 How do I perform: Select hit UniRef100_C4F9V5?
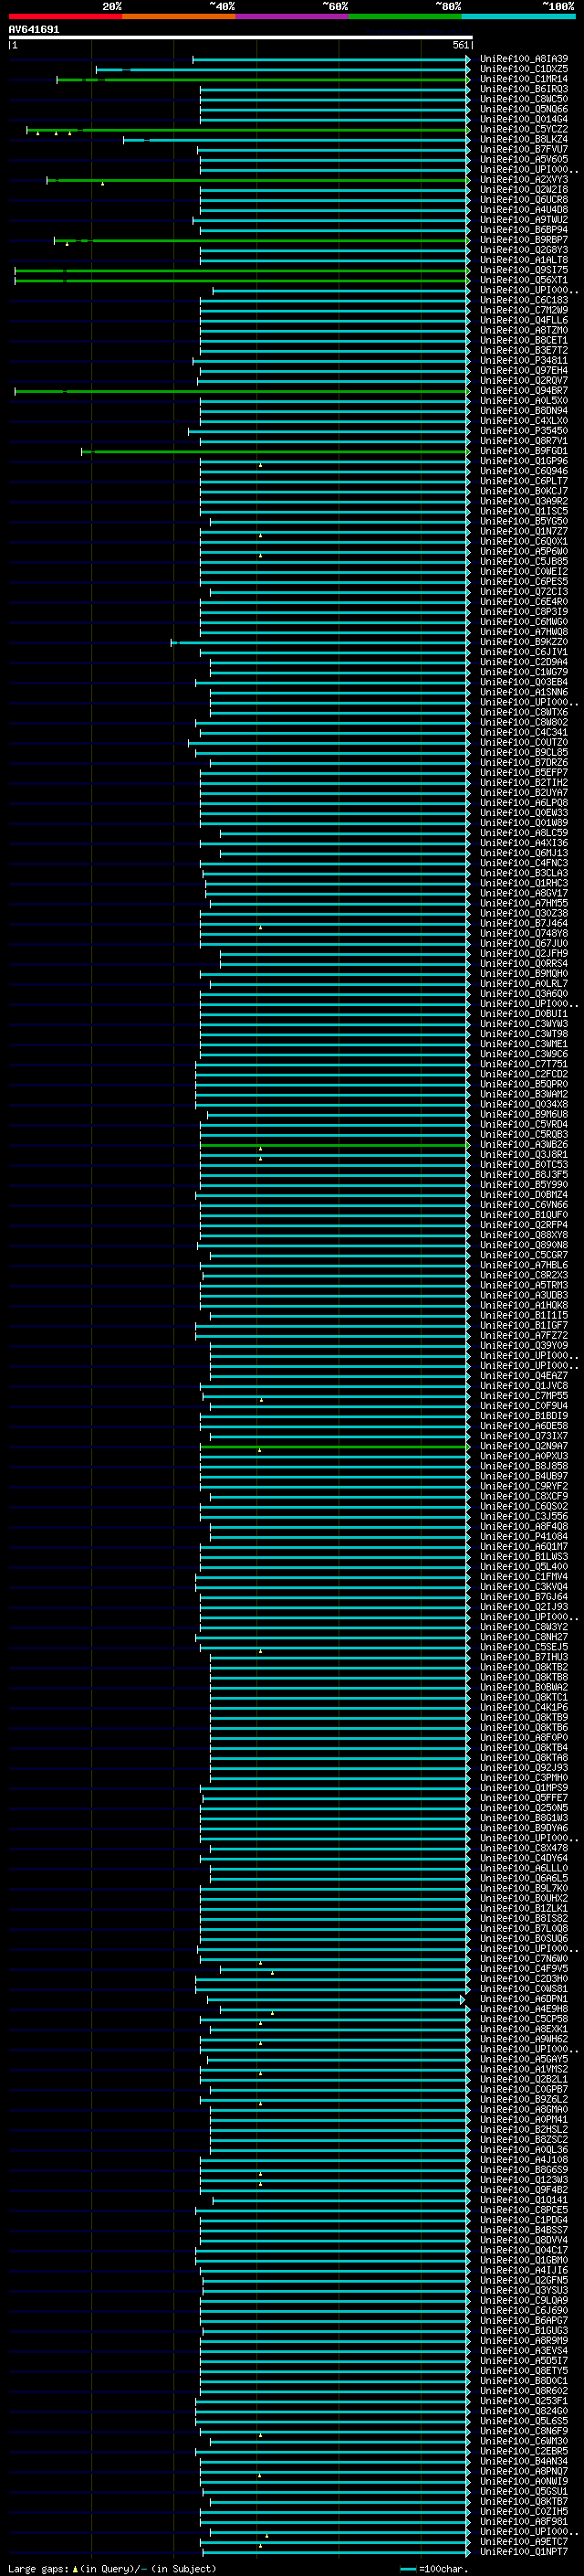click(x=523, y=1969)
